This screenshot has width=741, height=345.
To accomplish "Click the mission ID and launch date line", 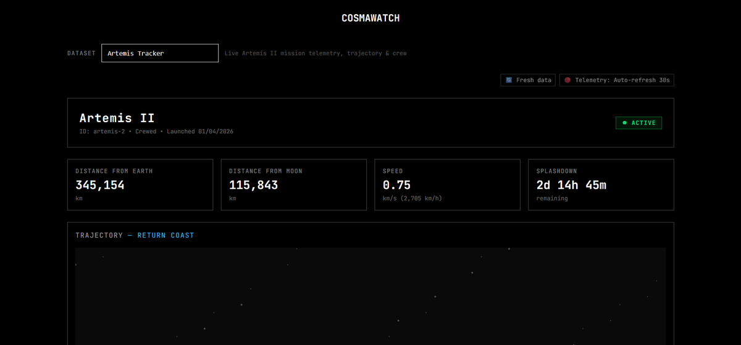I will (x=156, y=131).
